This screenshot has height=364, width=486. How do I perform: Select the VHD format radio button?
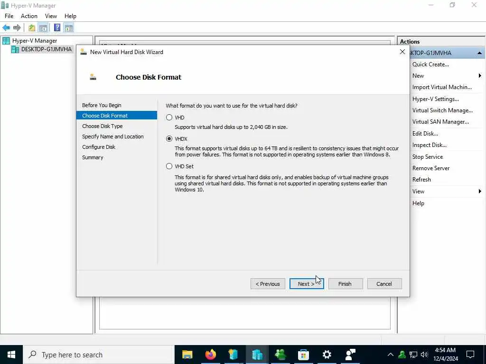click(169, 118)
